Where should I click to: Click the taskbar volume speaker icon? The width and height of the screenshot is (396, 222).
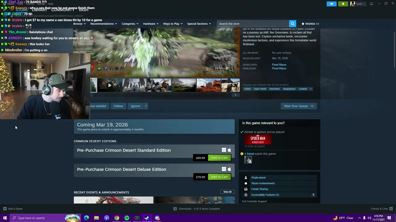pyautogui.click(x=369, y=218)
